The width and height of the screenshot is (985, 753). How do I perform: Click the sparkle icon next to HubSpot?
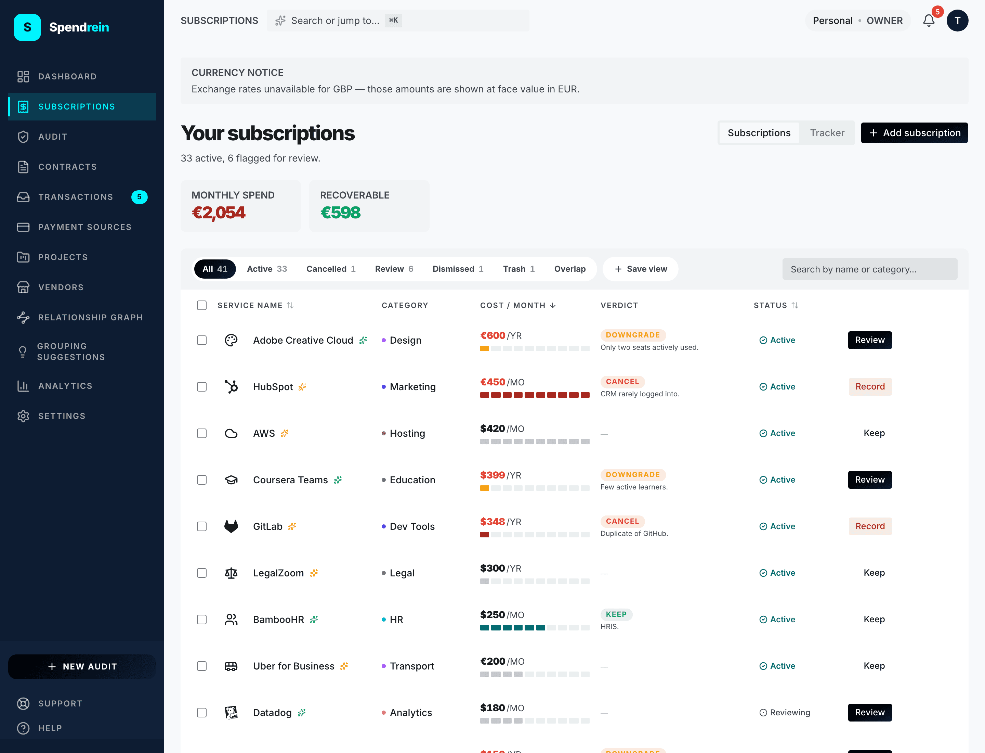(x=302, y=387)
